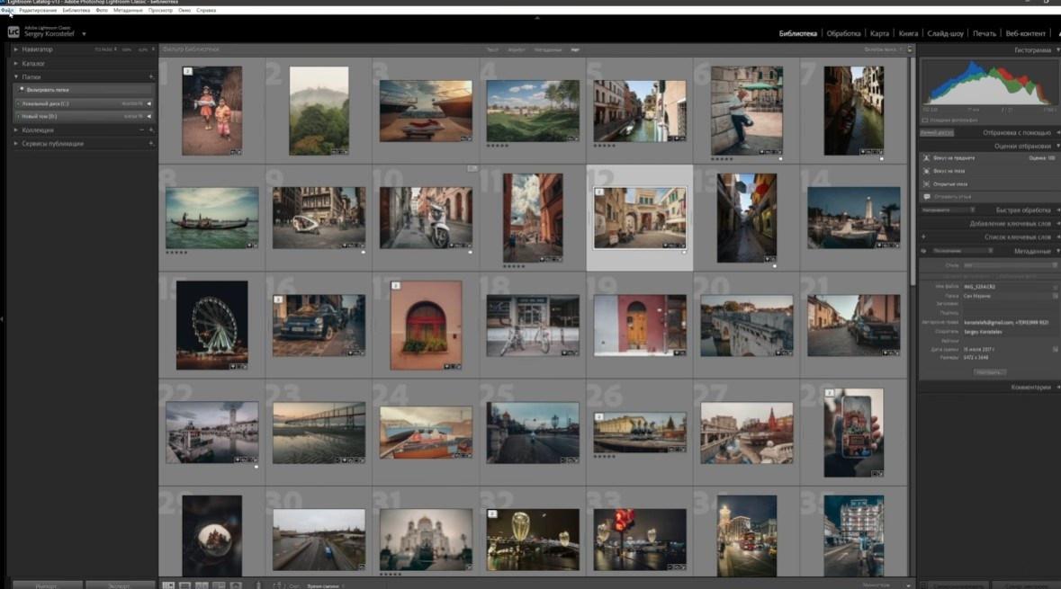The width and height of the screenshot is (1061, 589).
Task: Expand the Сервисы публикации panel
Action: click(x=15, y=143)
